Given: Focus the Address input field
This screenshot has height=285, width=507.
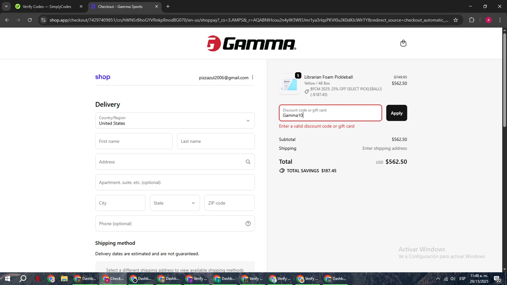Looking at the screenshot, I should point(175,162).
